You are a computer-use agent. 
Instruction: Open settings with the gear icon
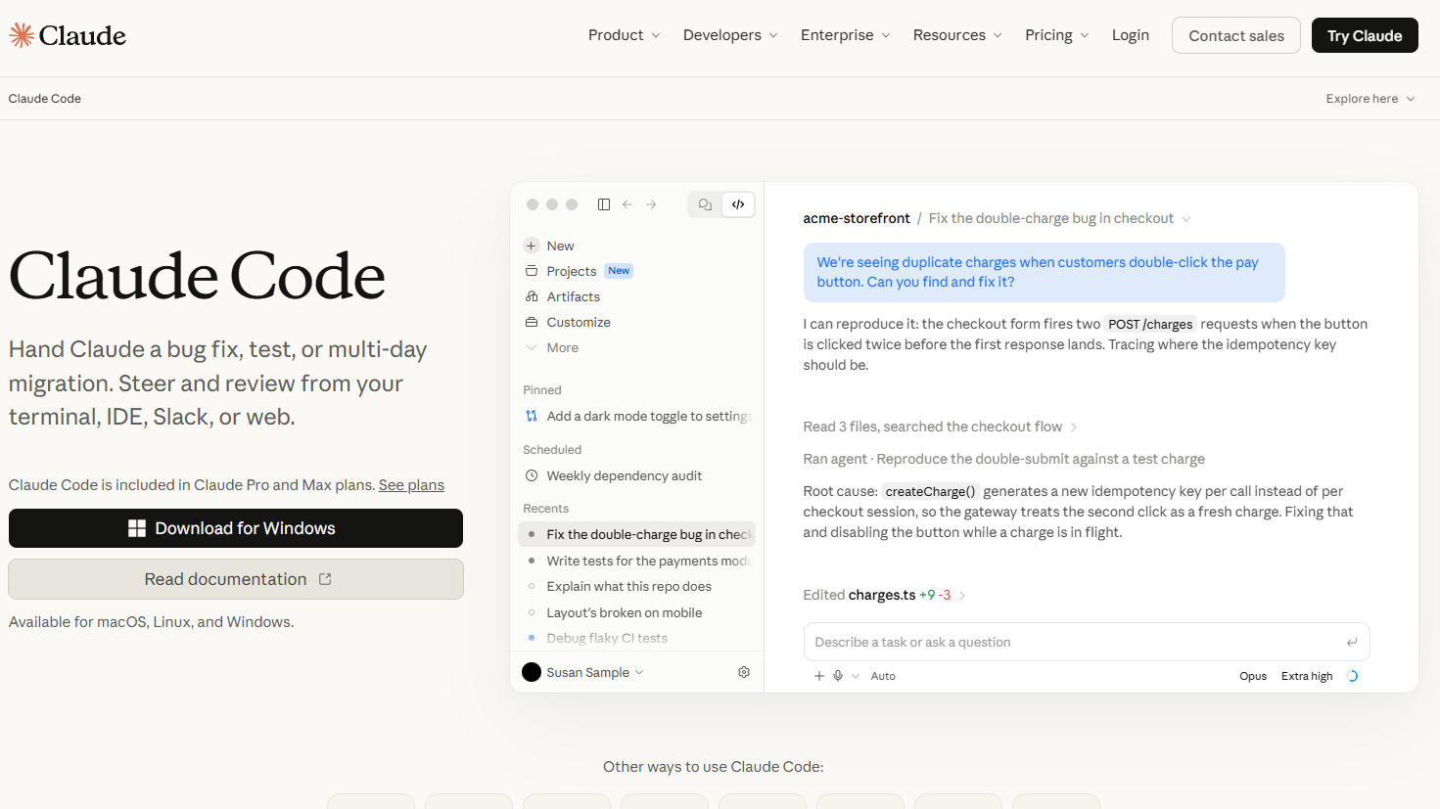tap(744, 672)
